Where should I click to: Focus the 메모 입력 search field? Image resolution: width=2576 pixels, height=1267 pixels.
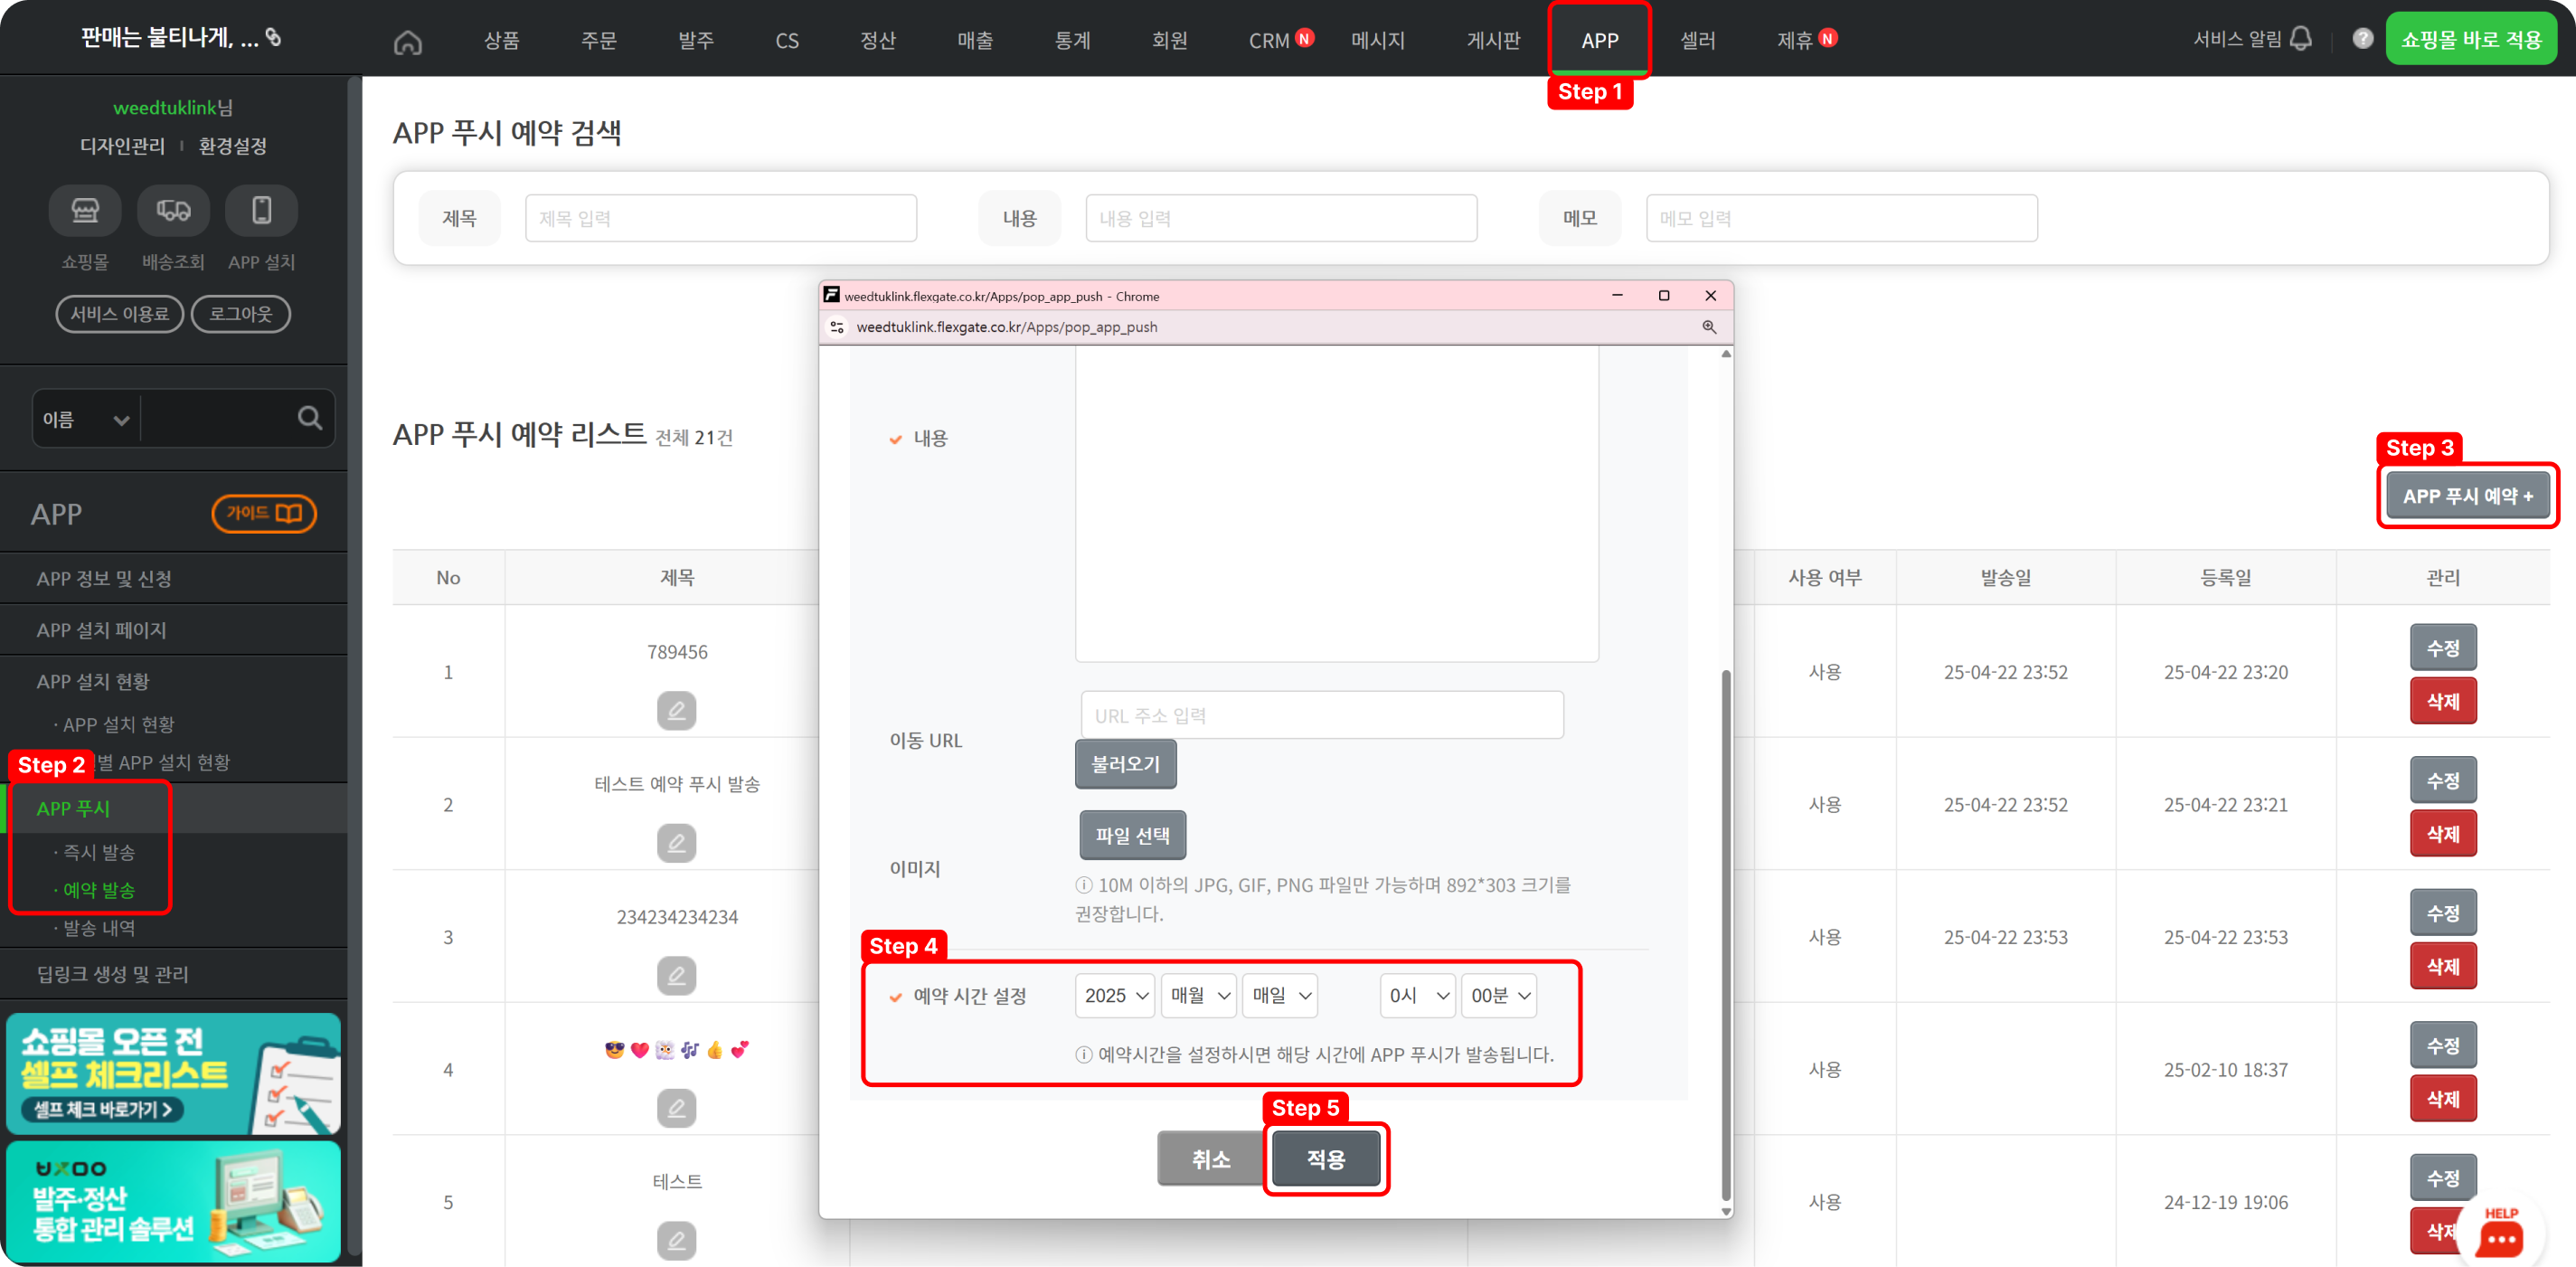pos(1841,218)
